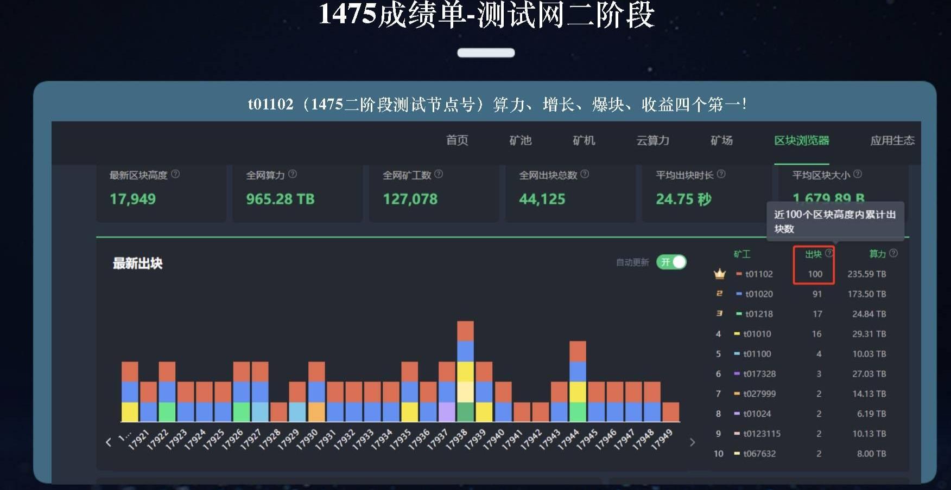Screen dimensions: 951x490
Task: Go to the 云算力 tab
Action: 652,140
